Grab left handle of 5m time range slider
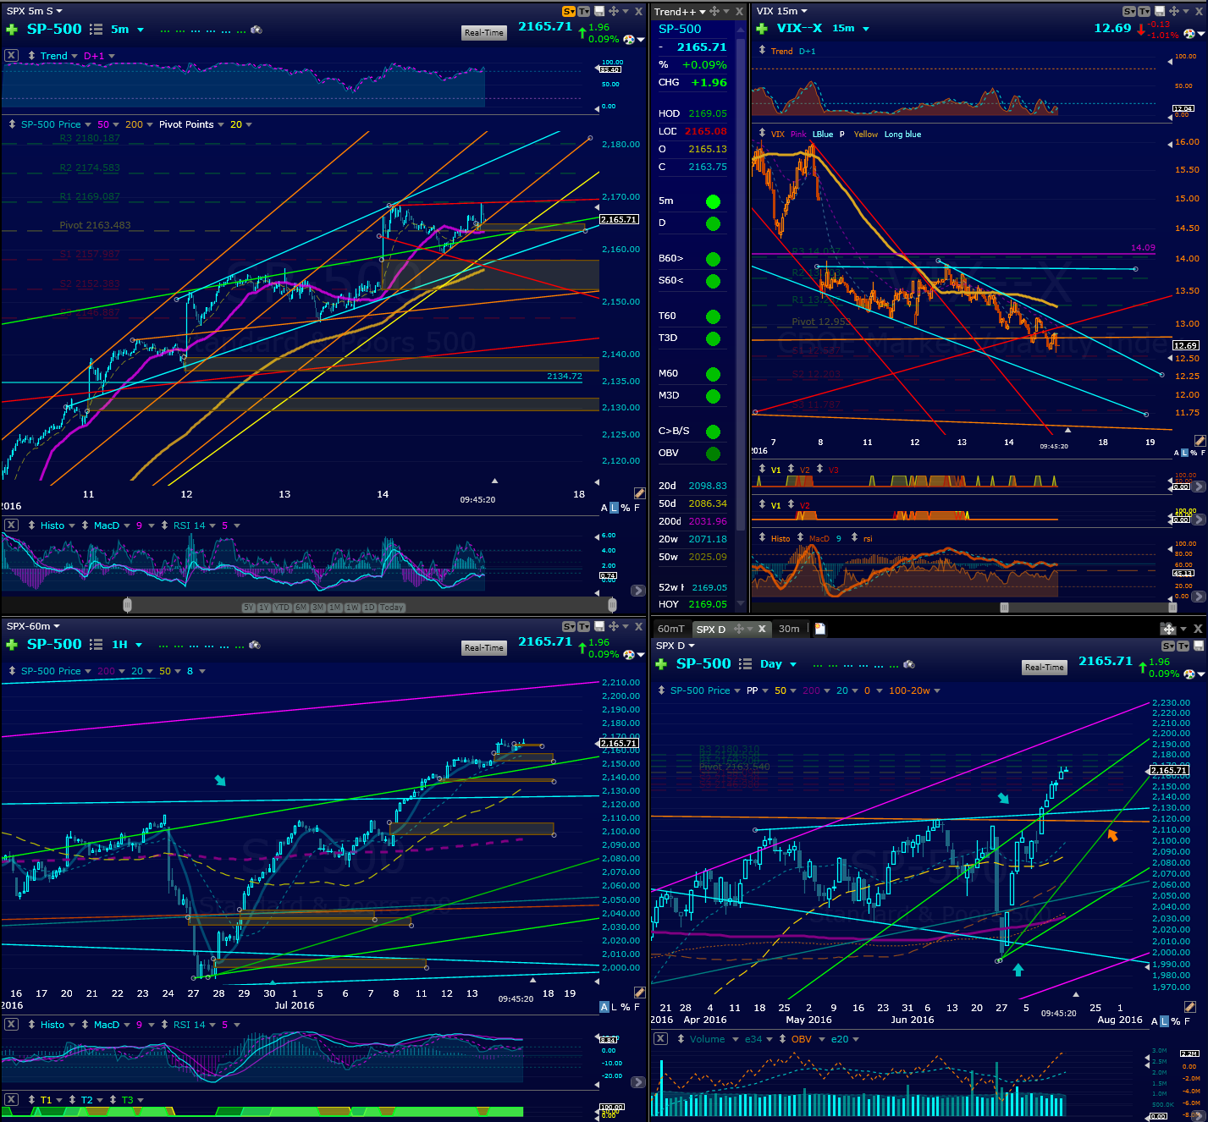Screen dimensions: 1208x1122 [x=127, y=605]
